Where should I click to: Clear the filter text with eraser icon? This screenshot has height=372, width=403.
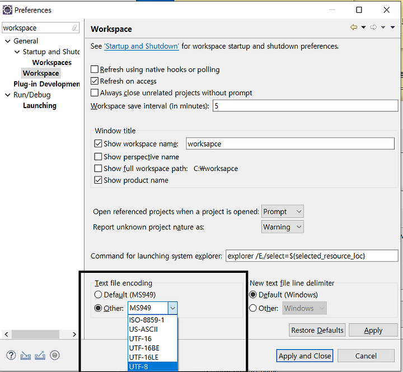click(x=75, y=27)
